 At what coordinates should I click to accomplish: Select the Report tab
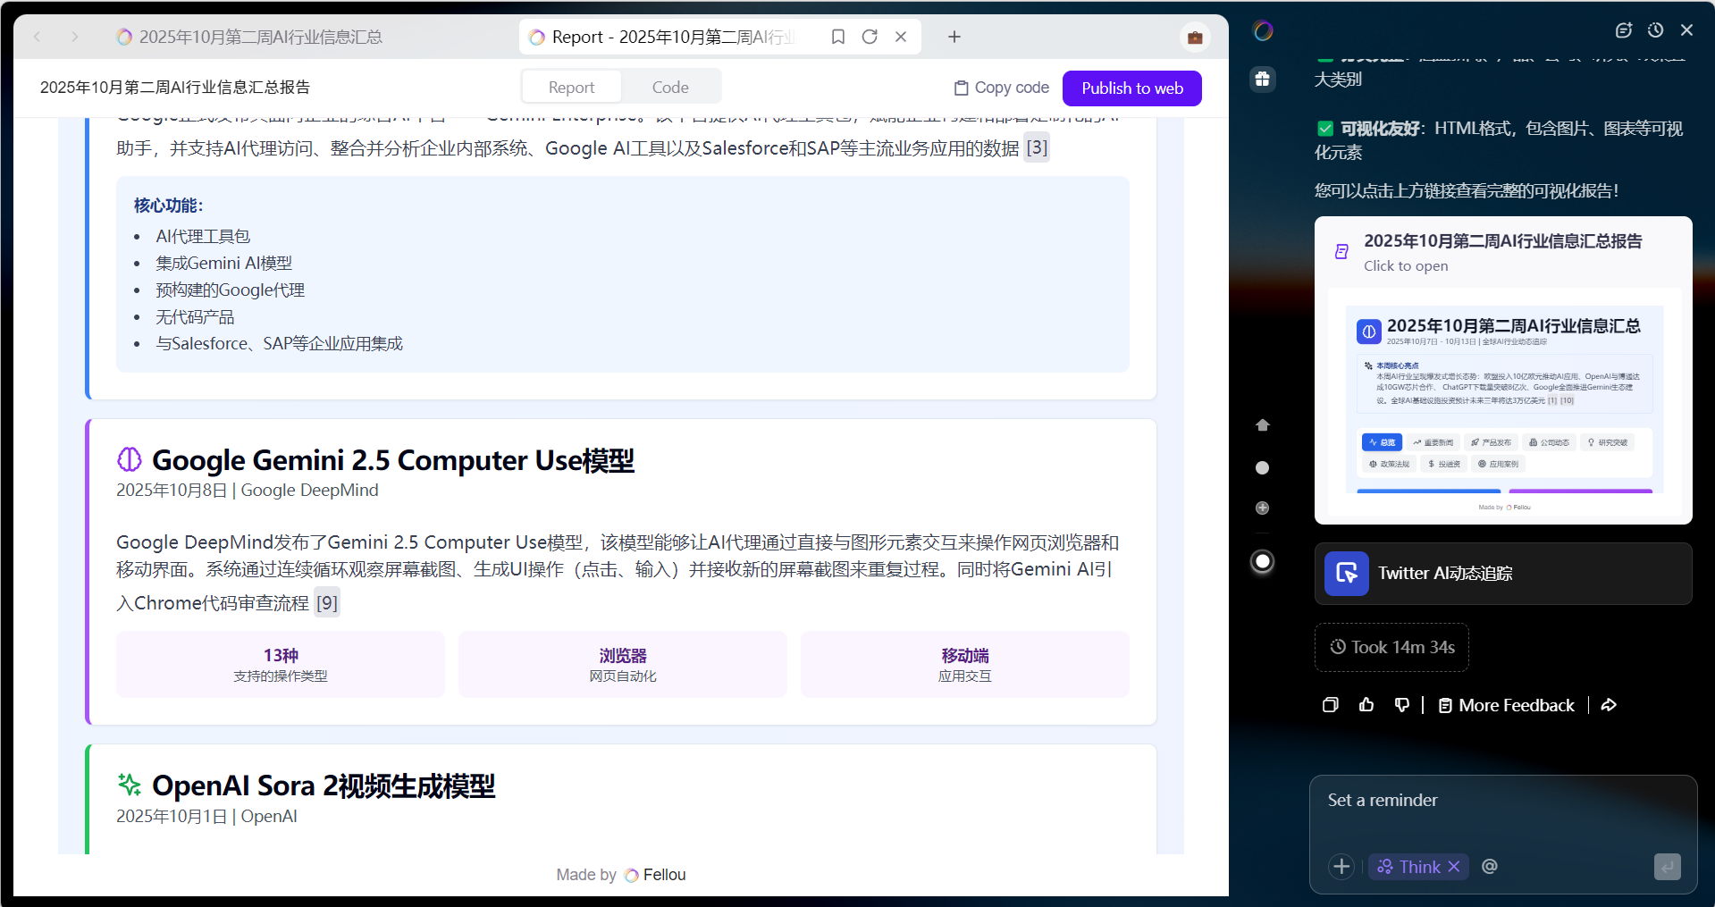pos(571,88)
